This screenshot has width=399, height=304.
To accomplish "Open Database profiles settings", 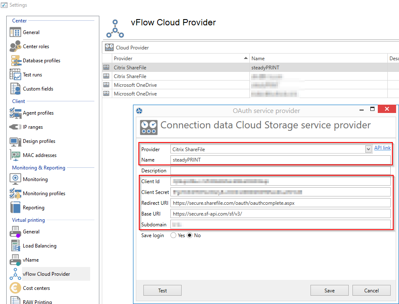I will [x=42, y=61].
